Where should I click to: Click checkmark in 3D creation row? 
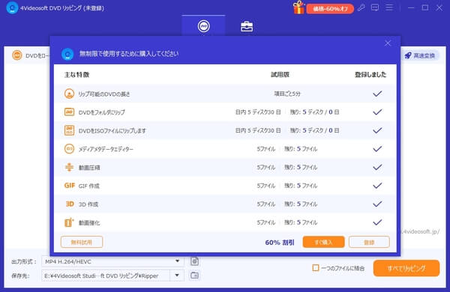point(377,204)
